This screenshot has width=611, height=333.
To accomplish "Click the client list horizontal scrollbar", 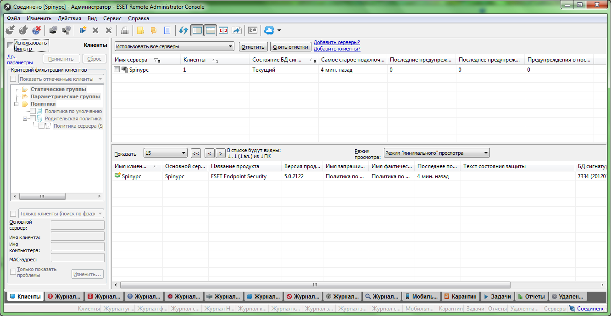I will (x=314, y=285).
